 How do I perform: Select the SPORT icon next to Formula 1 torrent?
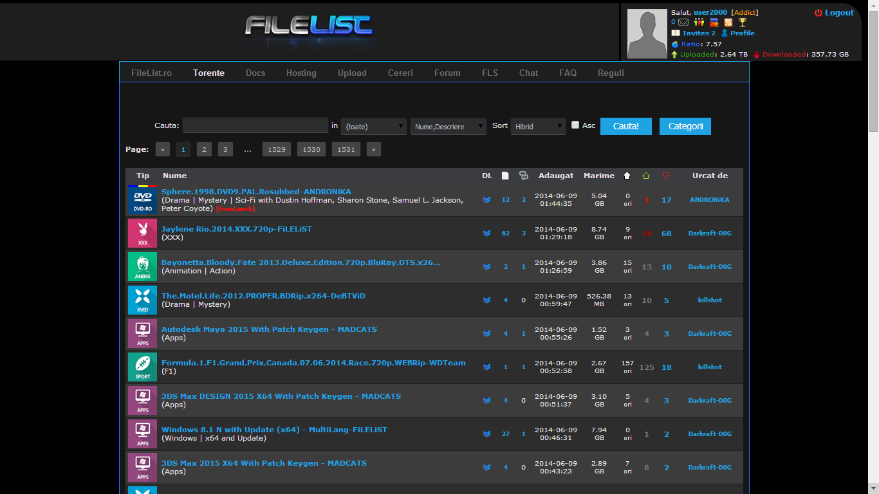click(142, 367)
